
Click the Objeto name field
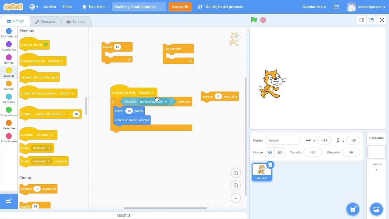coord(283,141)
